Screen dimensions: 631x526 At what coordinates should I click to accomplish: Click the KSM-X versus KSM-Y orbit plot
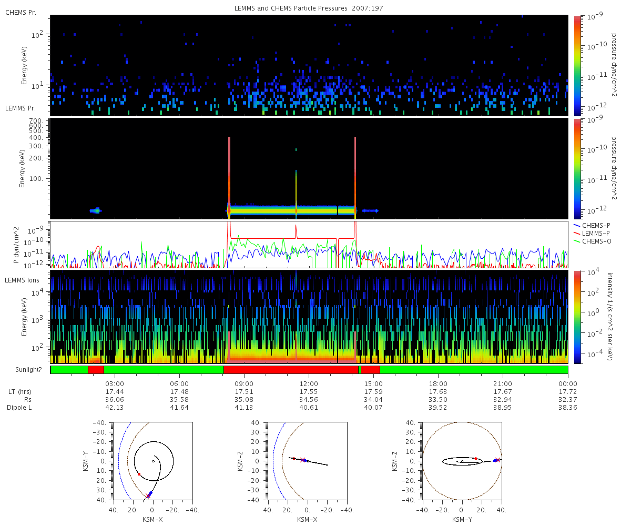point(152,461)
